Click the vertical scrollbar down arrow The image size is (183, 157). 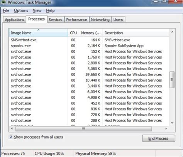click(x=172, y=123)
